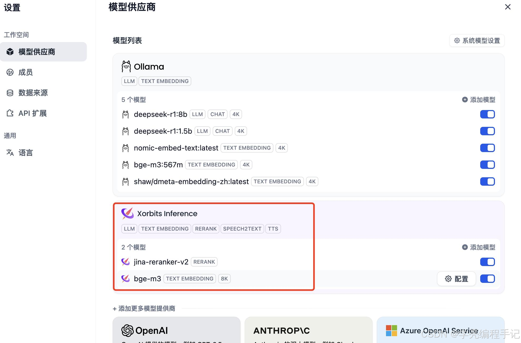The width and height of the screenshot is (521, 343).
Task: Click 配置 for the bge-m3 model
Action: 456,279
